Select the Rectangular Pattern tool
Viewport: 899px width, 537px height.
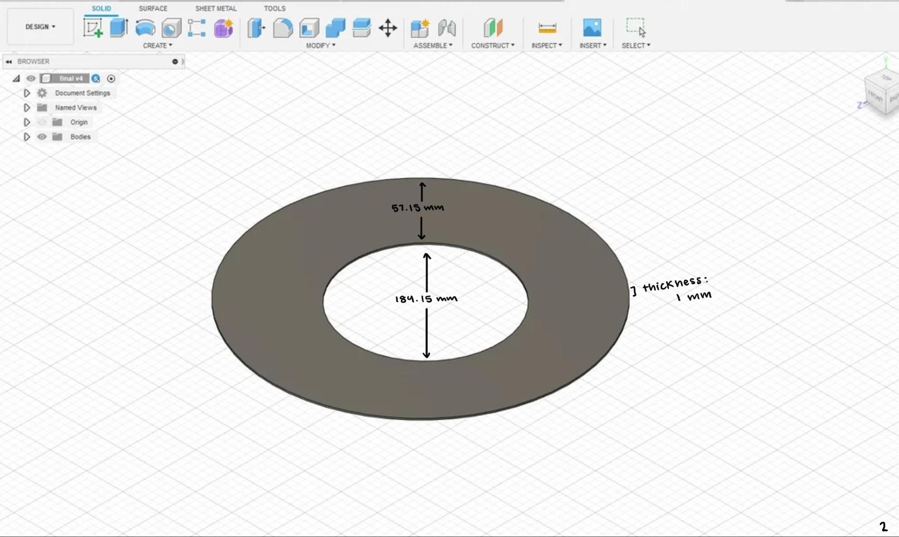pos(196,28)
